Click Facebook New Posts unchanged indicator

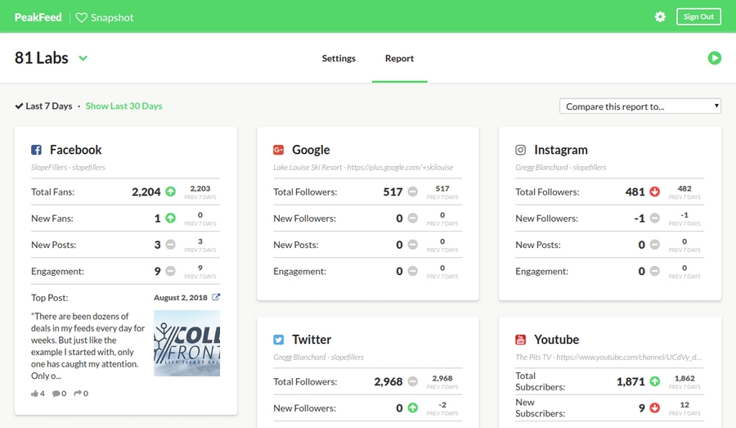pos(170,245)
